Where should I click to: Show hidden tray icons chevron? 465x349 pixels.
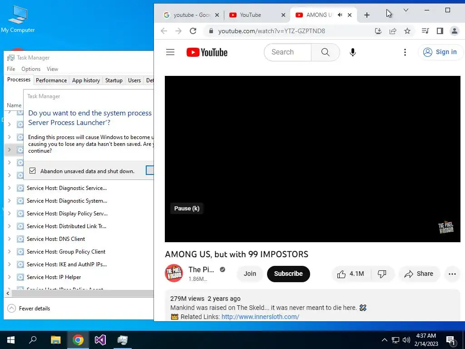pyautogui.click(x=384, y=340)
